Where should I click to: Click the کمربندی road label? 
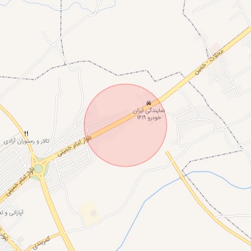(41, 243)
